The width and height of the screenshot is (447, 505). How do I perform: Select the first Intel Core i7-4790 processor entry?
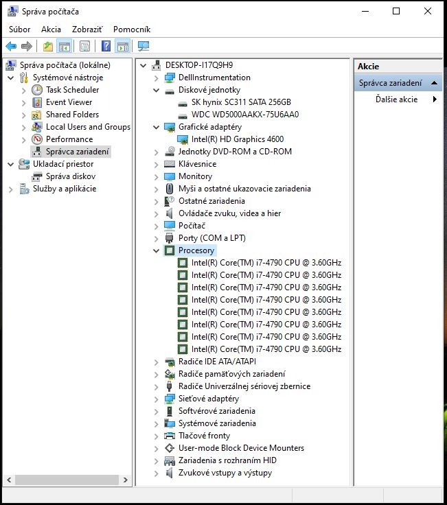pos(266,263)
